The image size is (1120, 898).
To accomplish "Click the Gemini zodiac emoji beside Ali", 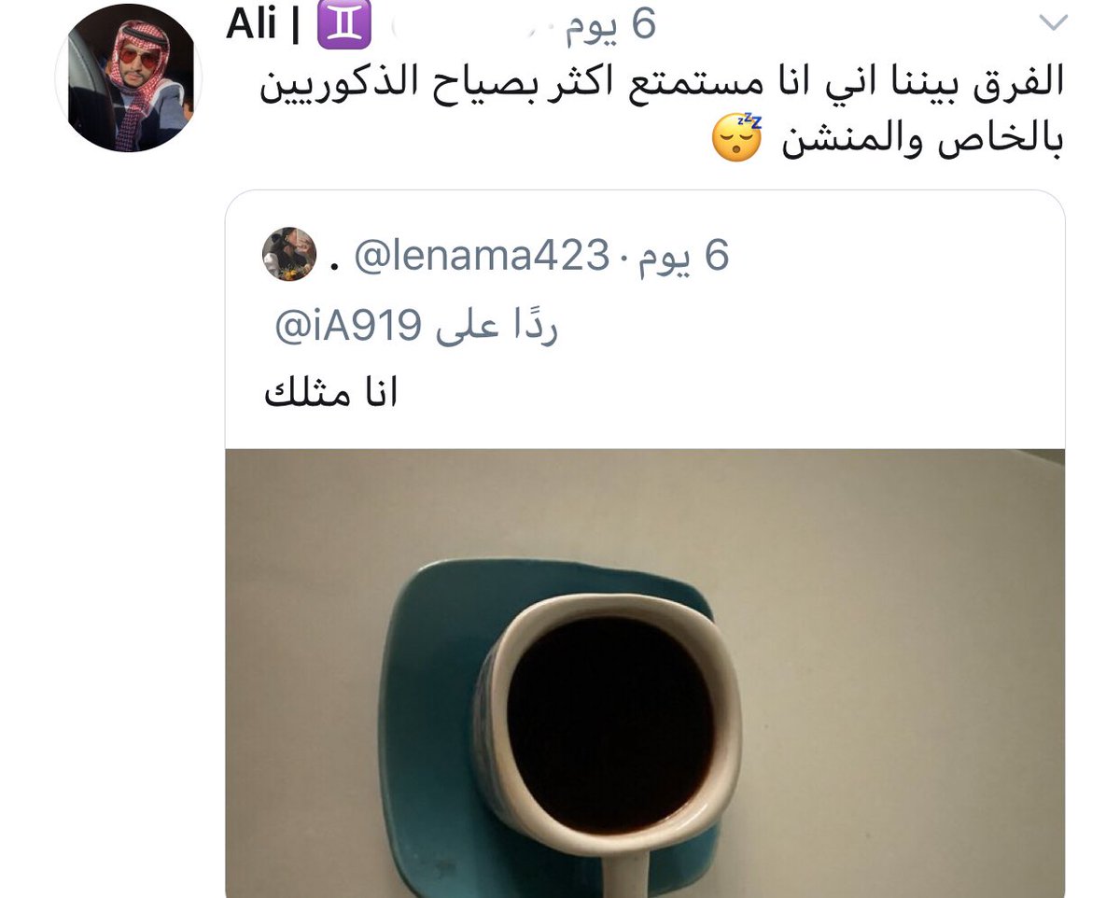I will point(344,25).
